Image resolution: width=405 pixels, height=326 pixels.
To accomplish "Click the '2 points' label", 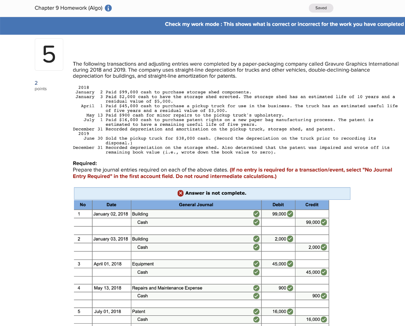I will point(41,86).
